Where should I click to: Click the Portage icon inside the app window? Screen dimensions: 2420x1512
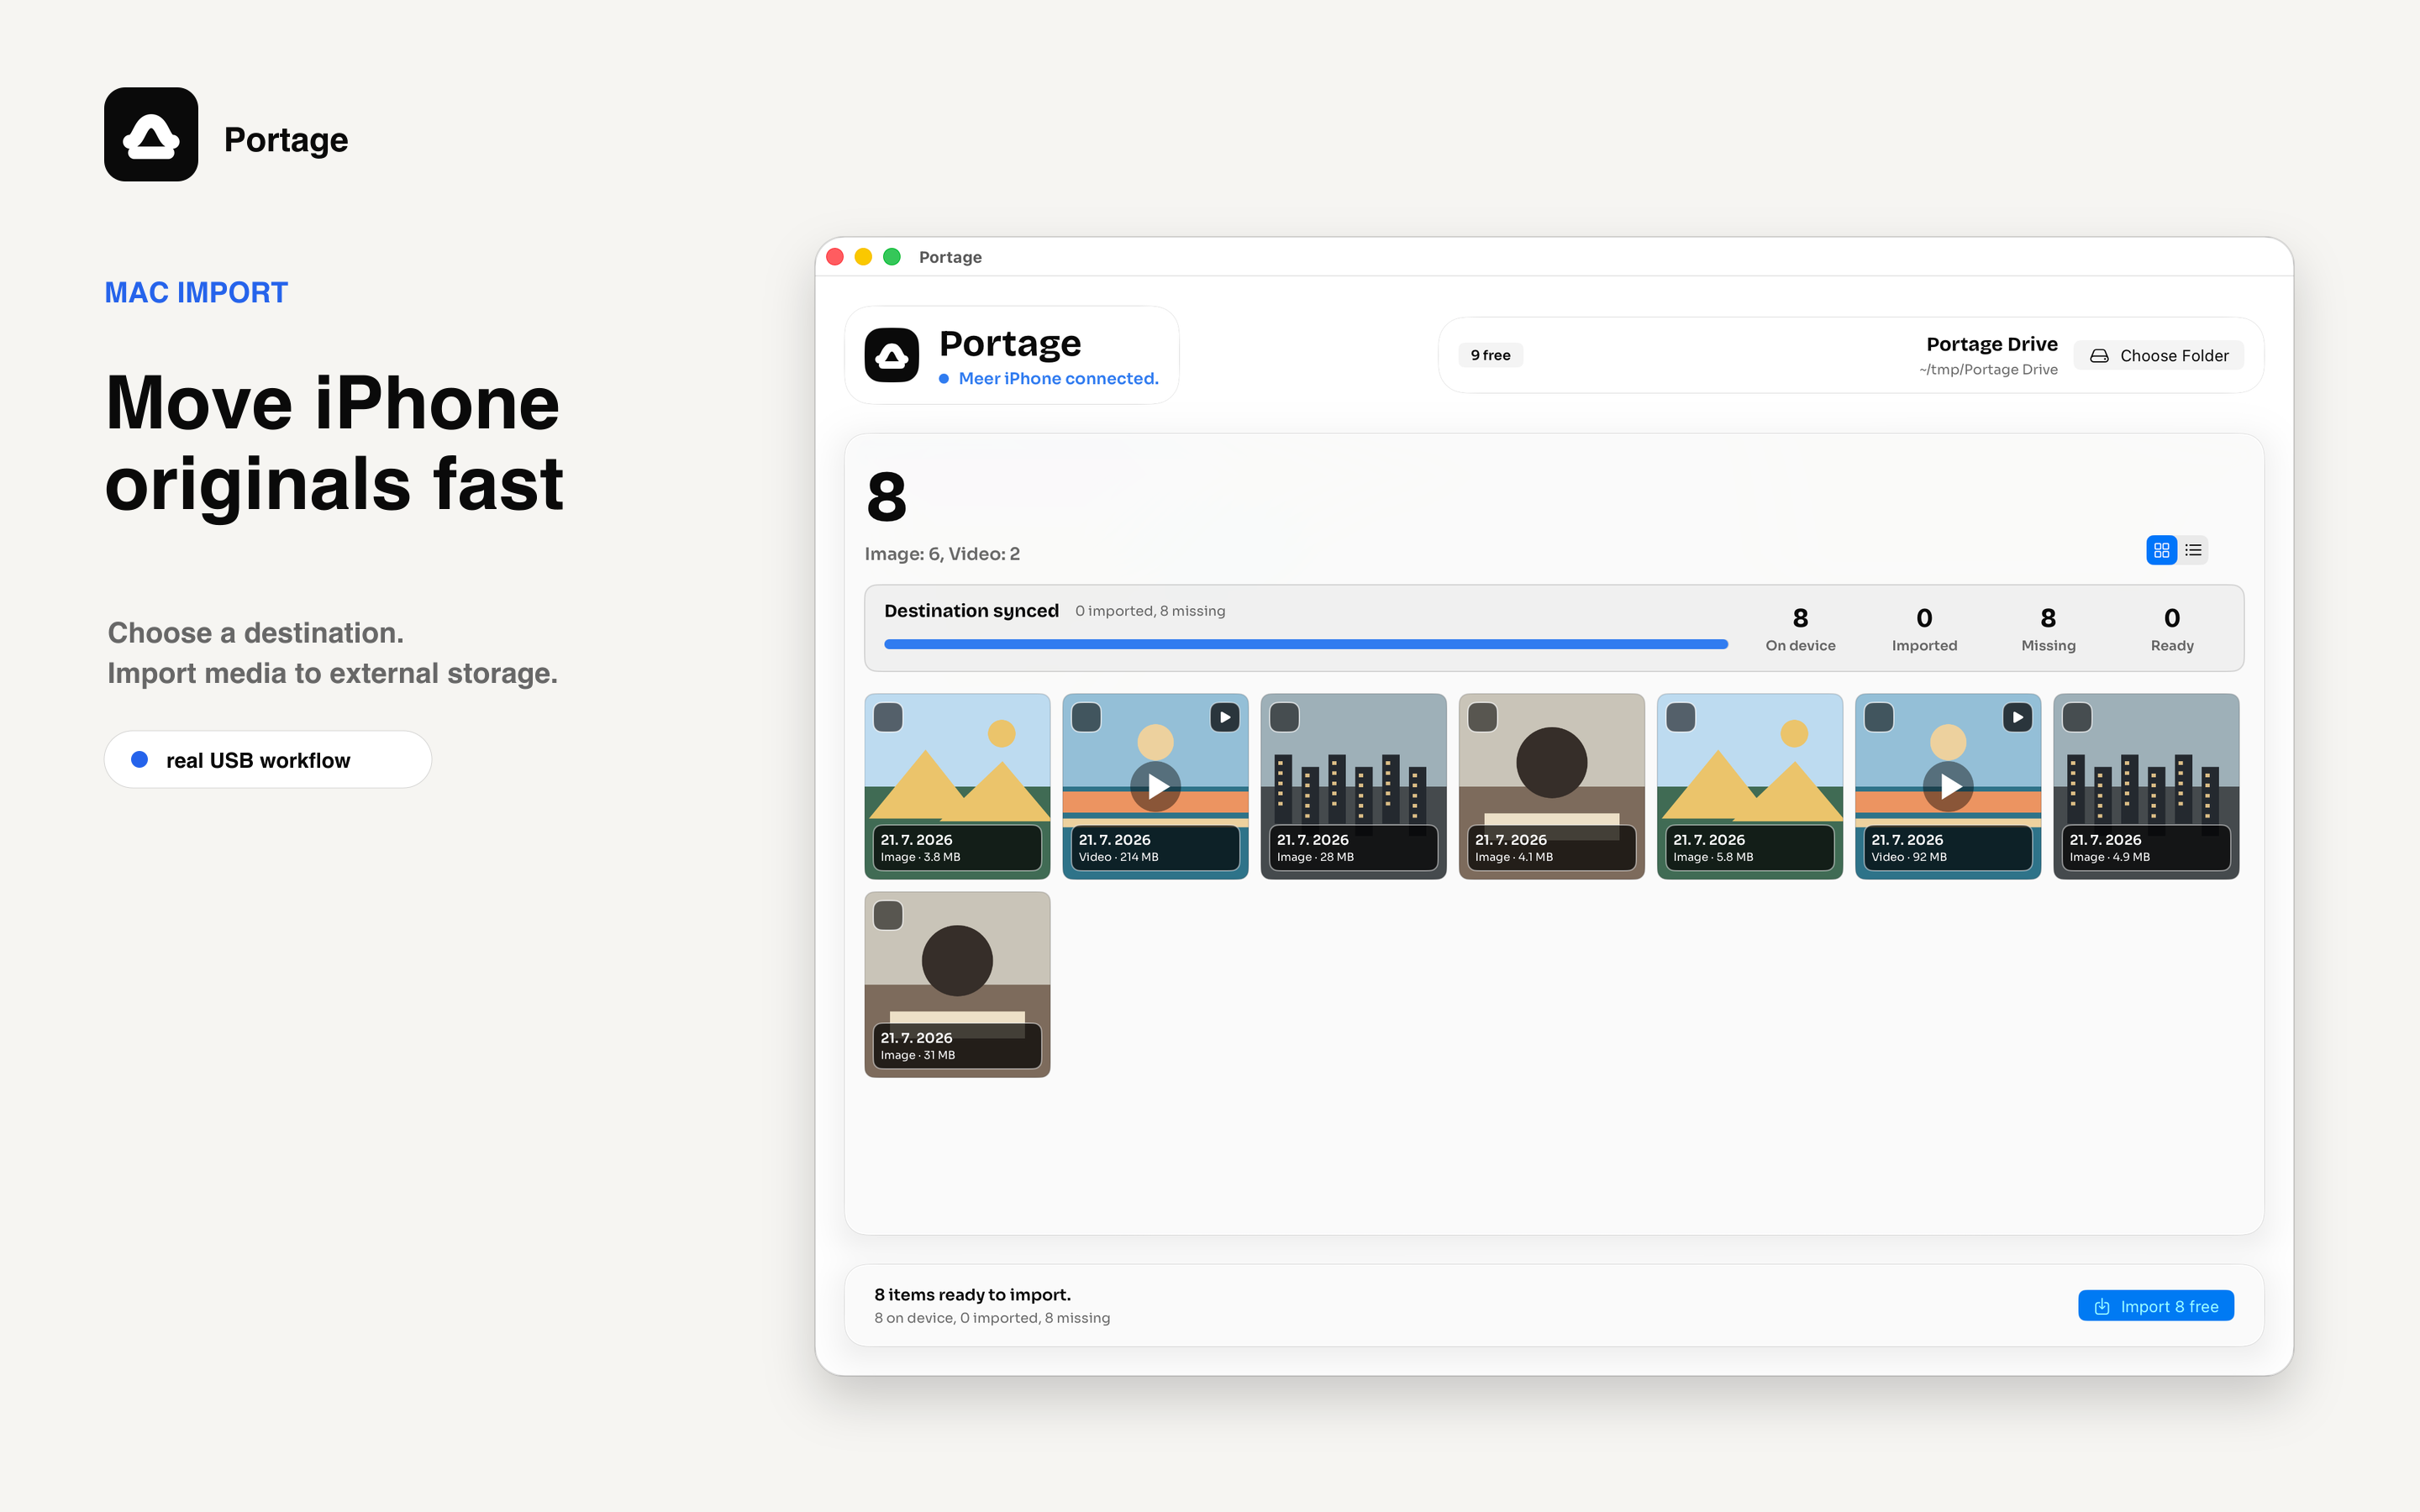tap(891, 355)
